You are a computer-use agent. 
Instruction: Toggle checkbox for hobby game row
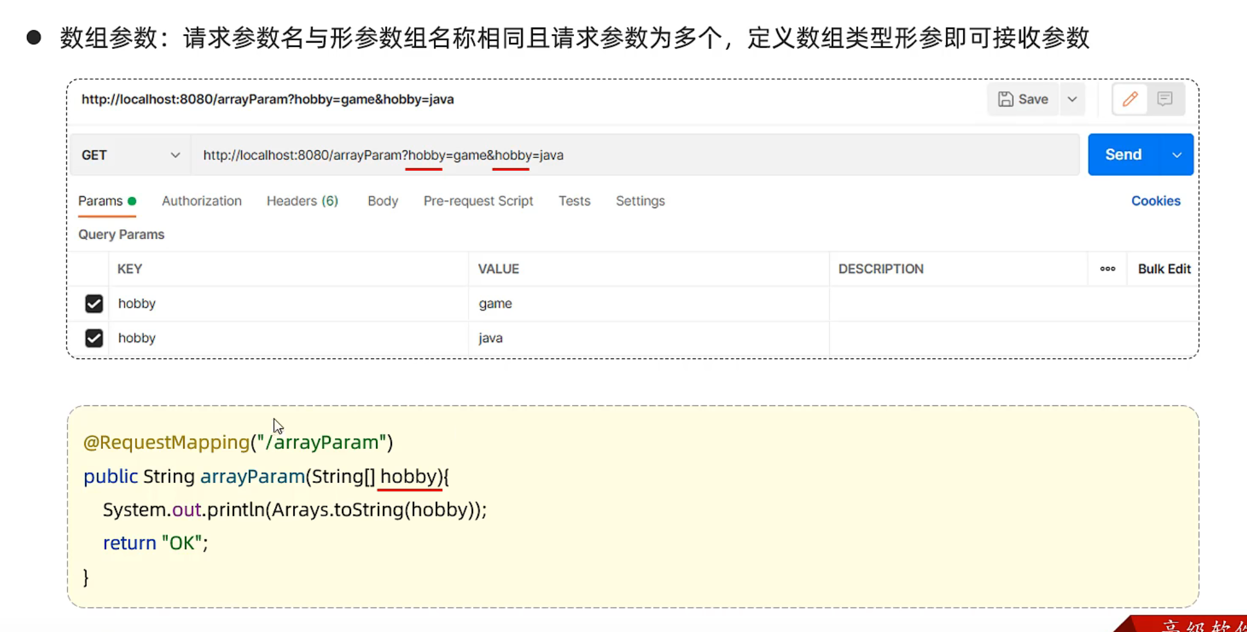[x=94, y=303]
